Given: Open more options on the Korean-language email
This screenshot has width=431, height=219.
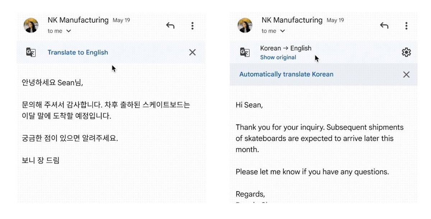Looking at the screenshot, I should 193,26.
